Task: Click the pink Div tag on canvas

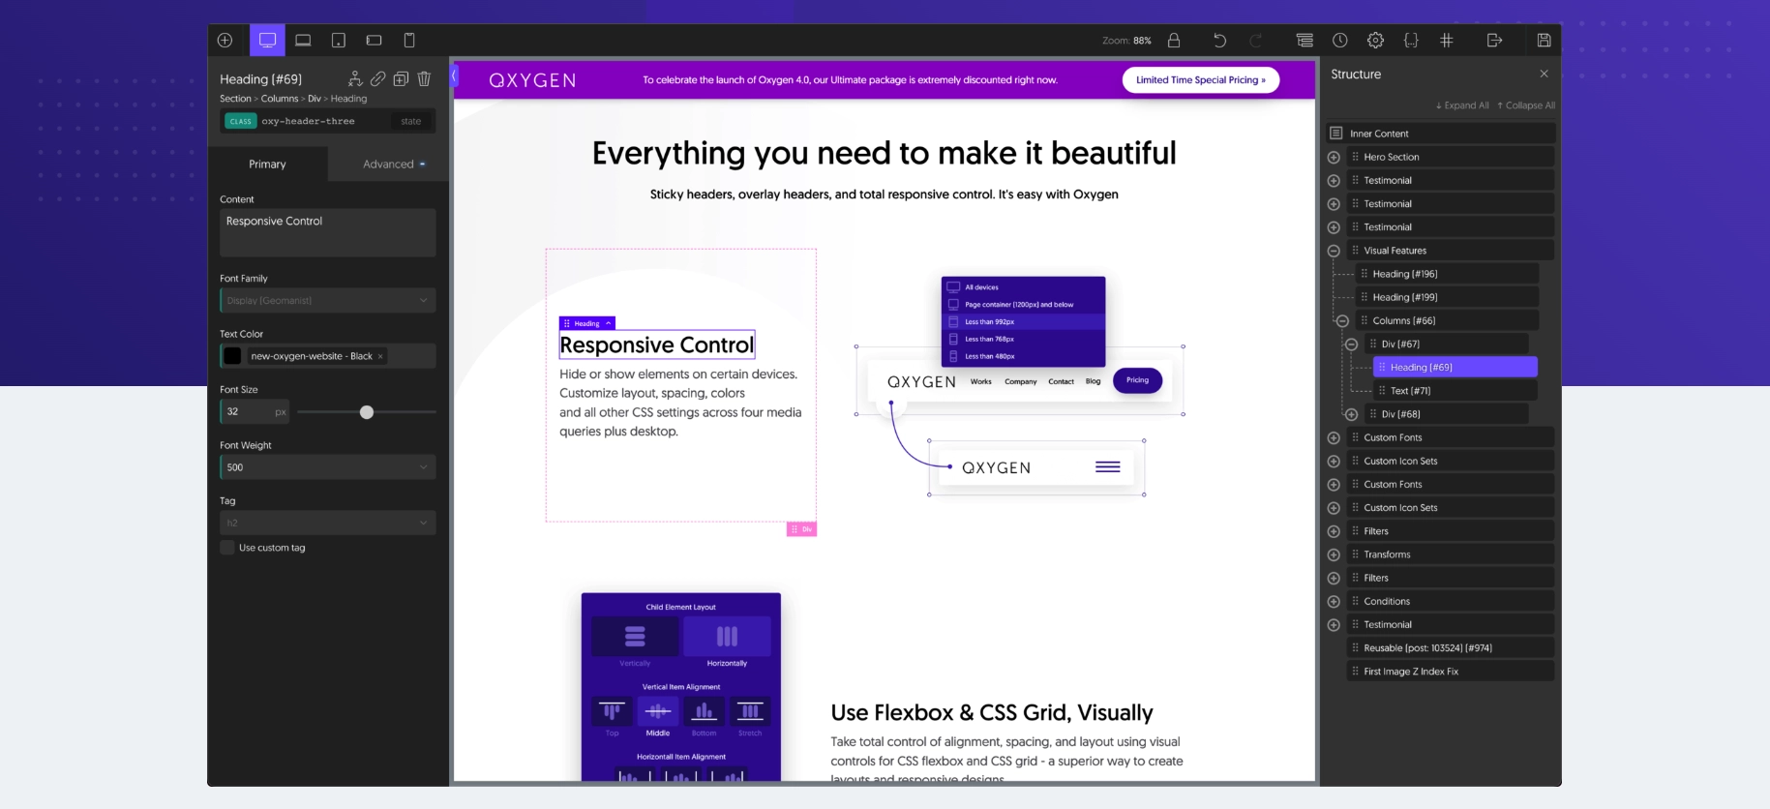Action: (x=801, y=529)
